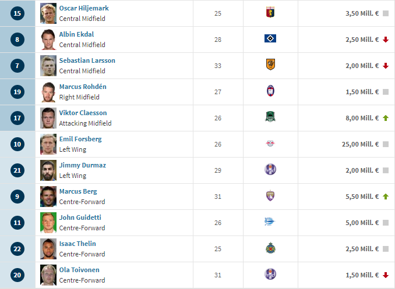Click the red down arrow next to Albin Ekdal's value

pyautogui.click(x=386, y=40)
